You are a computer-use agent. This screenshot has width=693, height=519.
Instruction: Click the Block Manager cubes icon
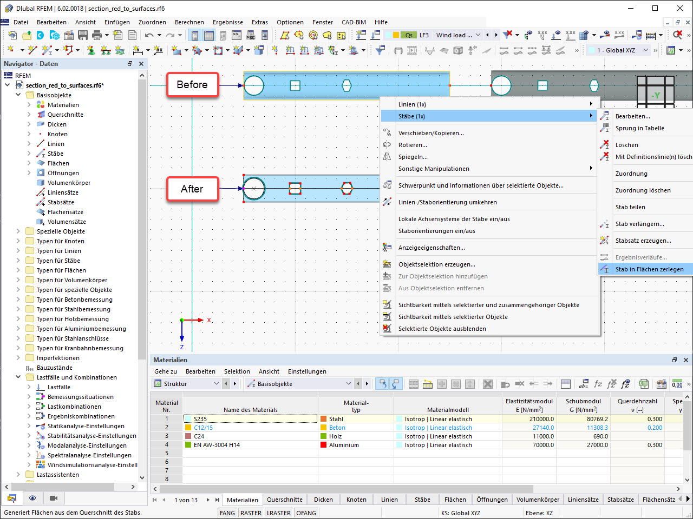[55, 35]
